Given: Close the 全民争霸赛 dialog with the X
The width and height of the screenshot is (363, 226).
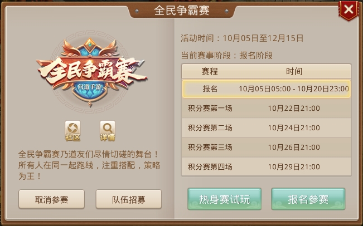Looking at the screenshot, I should point(349,10).
